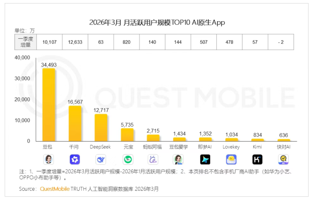Click the 10,107 table cell
Screen dimensions: 311x201
click(x=49, y=42)
